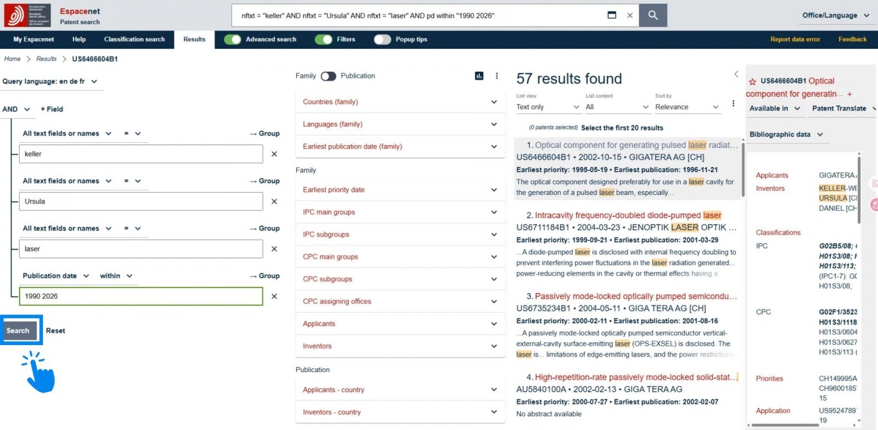Open the 'within' operator dropdown
Screen dimensions: 878x430
116,276
